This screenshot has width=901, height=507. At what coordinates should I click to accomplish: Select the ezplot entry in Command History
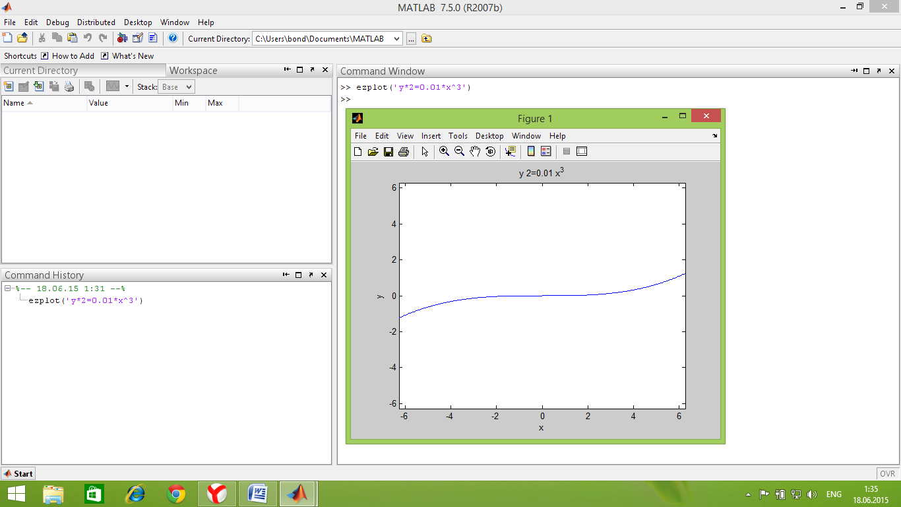tap(86, 300)
